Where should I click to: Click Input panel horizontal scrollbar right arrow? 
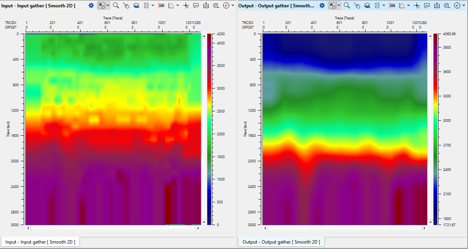coord(198,228)
